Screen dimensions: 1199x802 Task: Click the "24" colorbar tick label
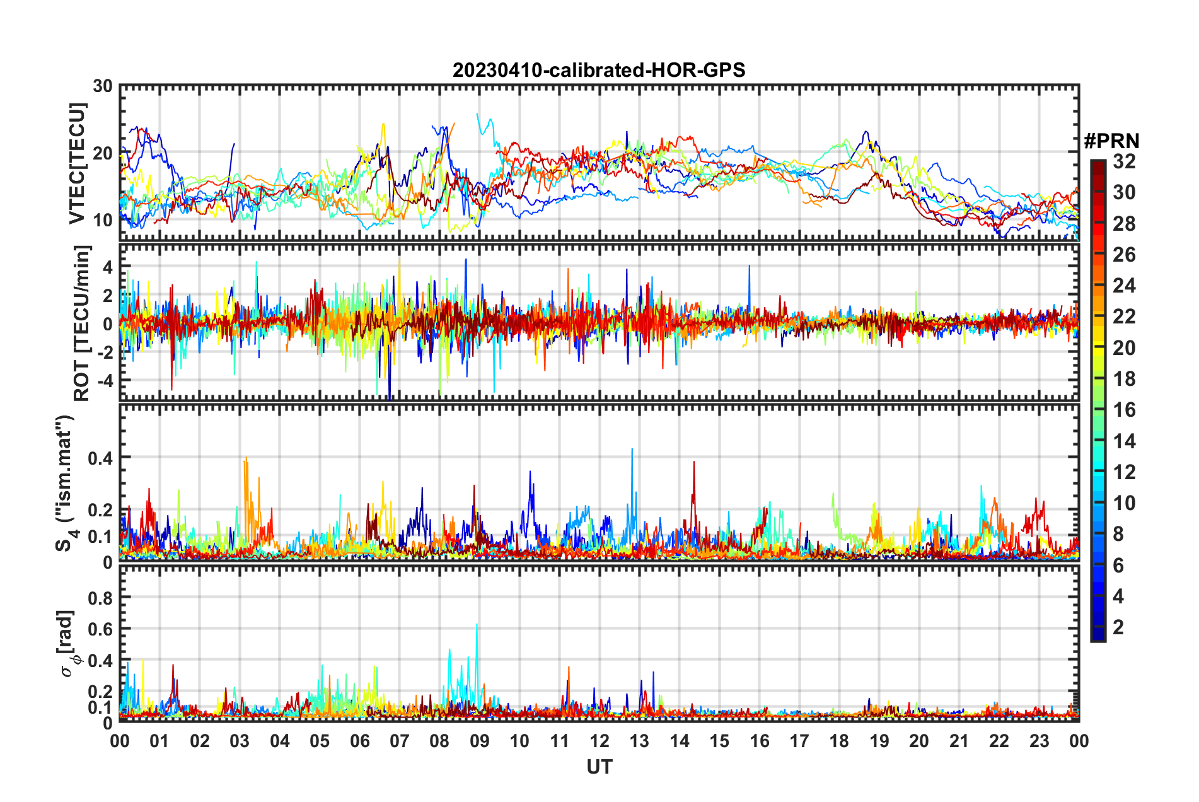(1125, 286)
